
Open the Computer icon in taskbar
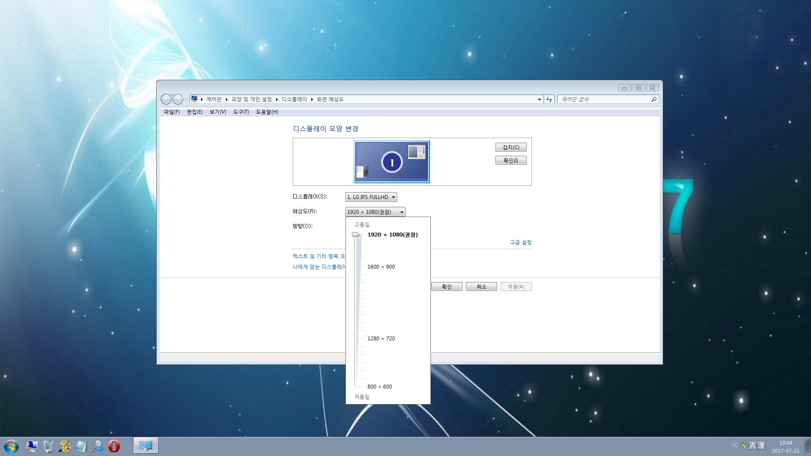[x=31, y=446]
